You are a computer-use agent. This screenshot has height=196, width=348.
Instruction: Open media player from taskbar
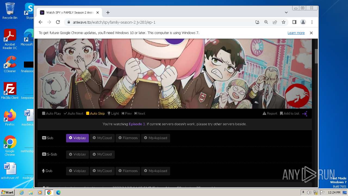[40, 192]
